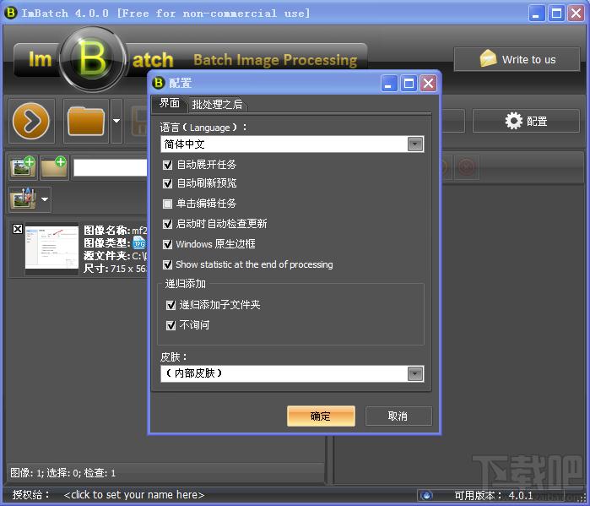Click '<click to set your name here>'
Screen dimensions: 590x506
pos(133,494)
